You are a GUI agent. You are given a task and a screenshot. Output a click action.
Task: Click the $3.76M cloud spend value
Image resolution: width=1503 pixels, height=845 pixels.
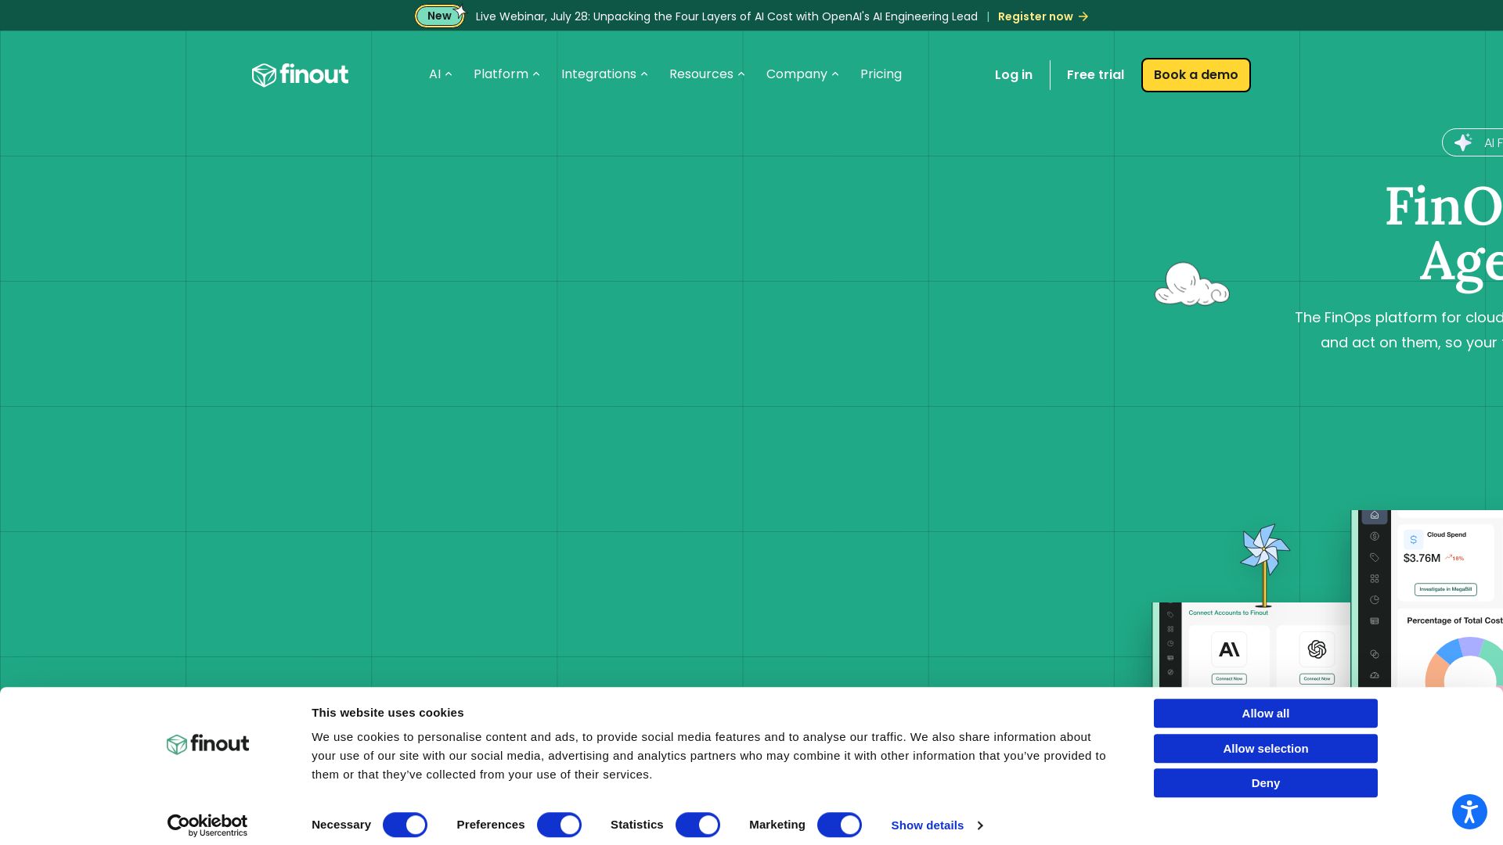[1422, 559]
